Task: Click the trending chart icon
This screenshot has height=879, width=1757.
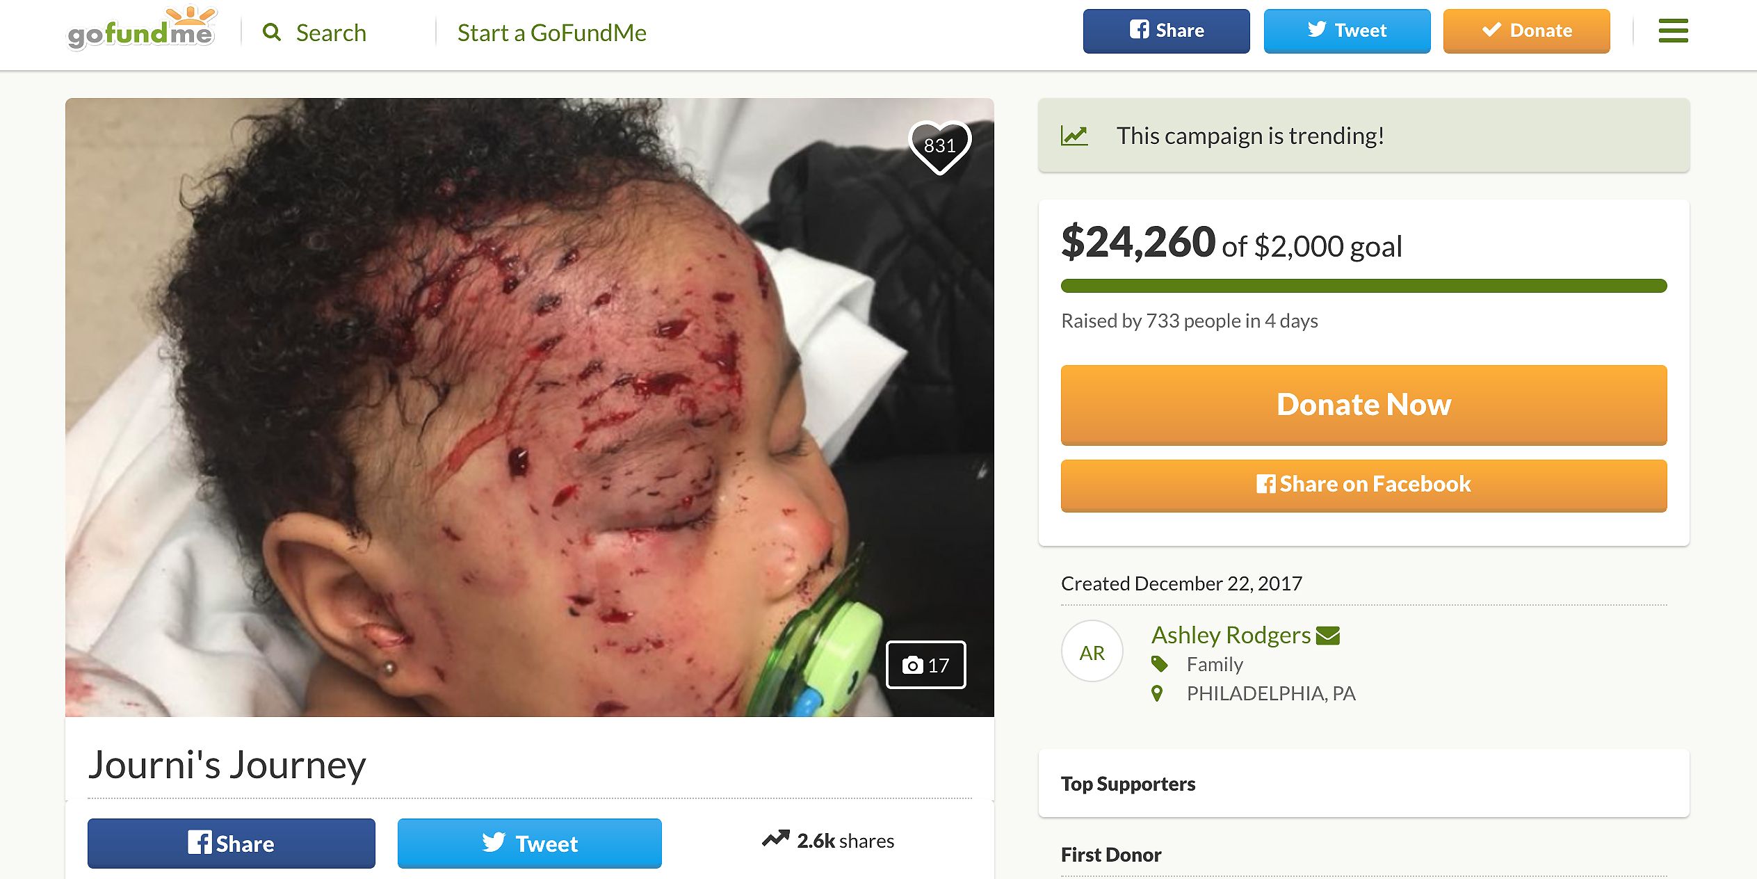Action: pos(1074,136)
